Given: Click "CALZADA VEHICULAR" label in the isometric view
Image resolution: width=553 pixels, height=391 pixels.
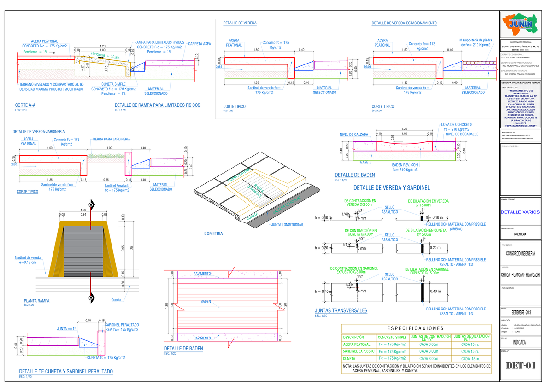Looking at the screenshot, I should [287, 204].
